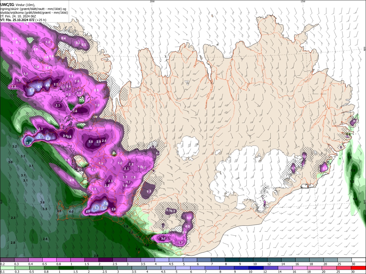Click the snow legend swatch between 0.2 and 0.3
This screenshot has width=366, height=274.
pos(7,260)
